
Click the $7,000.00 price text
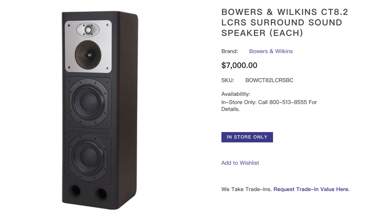point(239,66)
